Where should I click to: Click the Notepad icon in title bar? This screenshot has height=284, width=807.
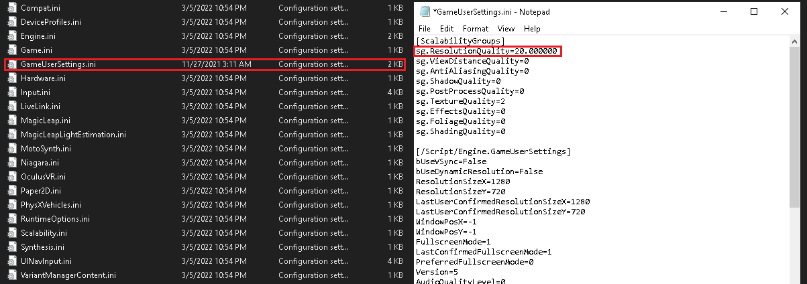pyautogui.click(x=425, y=12)
